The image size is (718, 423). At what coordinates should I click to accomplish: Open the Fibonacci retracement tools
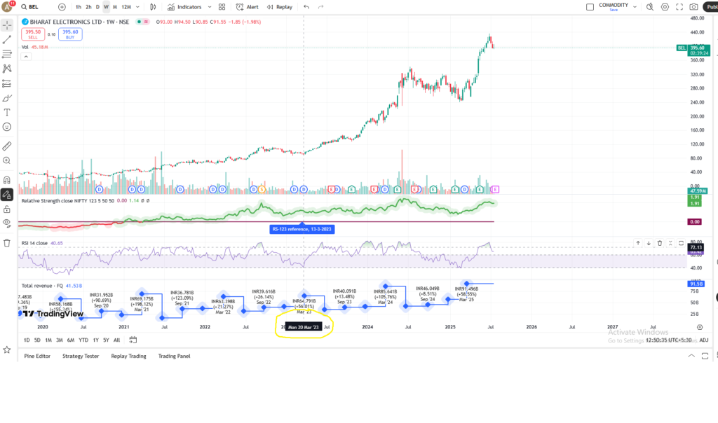(7, 54)
